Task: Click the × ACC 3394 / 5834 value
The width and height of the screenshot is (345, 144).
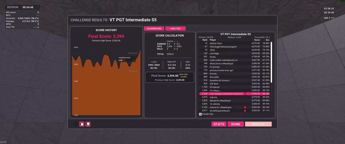Action: coord(154,65)
